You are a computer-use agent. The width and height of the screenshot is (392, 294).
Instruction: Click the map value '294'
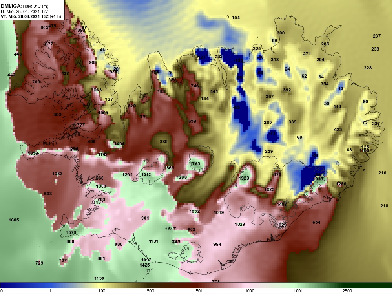tap(320, 60)
